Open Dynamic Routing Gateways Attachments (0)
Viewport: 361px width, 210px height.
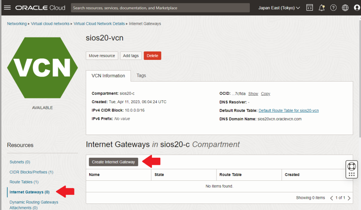coord(34,205)
